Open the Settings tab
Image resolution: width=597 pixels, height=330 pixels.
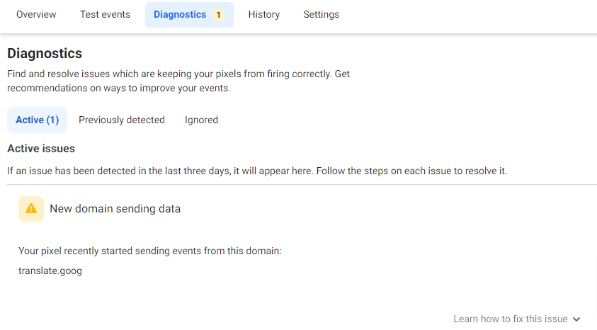click(321, 14)
